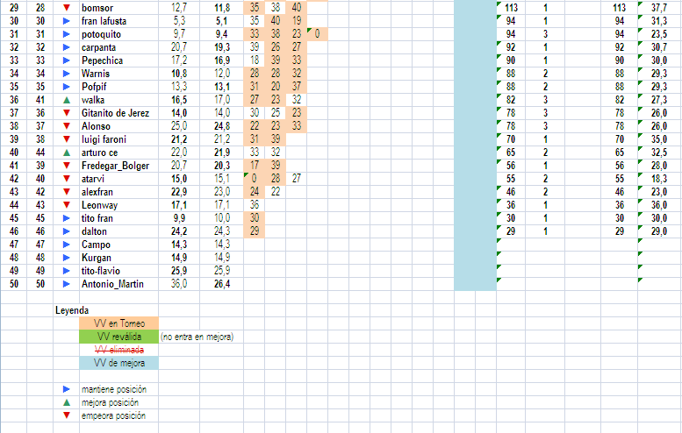The image size is (682, 433).
Task: Select the light blue 'VV de mejora' swatch
Action: point(119,363)
